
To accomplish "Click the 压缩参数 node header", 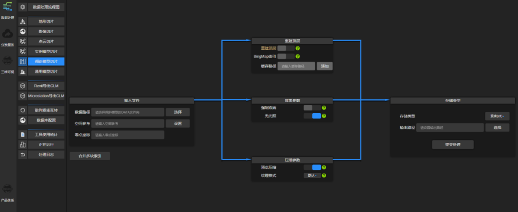I will (293, 160).
